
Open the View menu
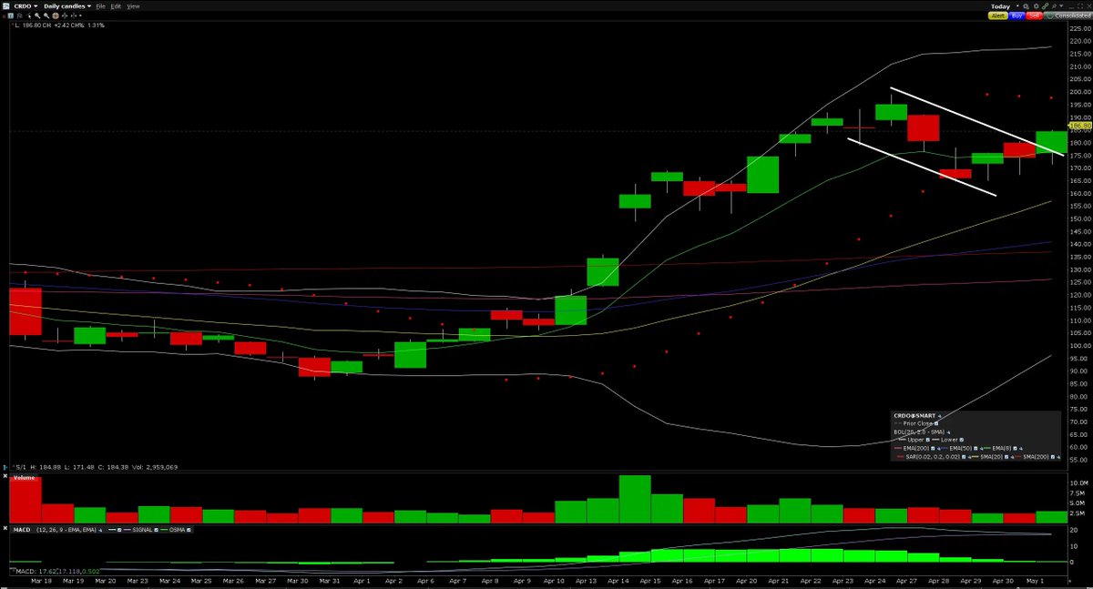(x=133, y=6)
